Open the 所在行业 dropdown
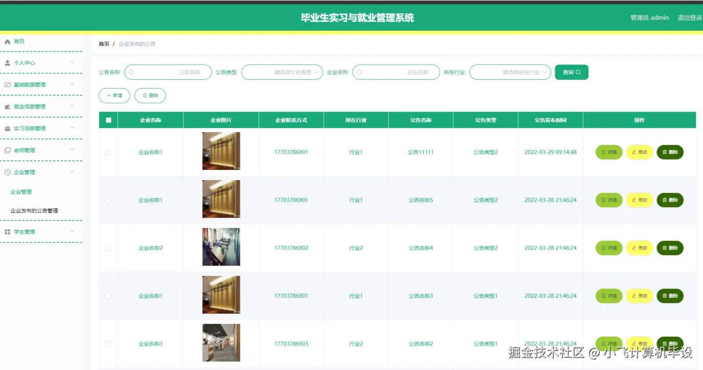Screen dimensions: 703x370 point(510,72)
